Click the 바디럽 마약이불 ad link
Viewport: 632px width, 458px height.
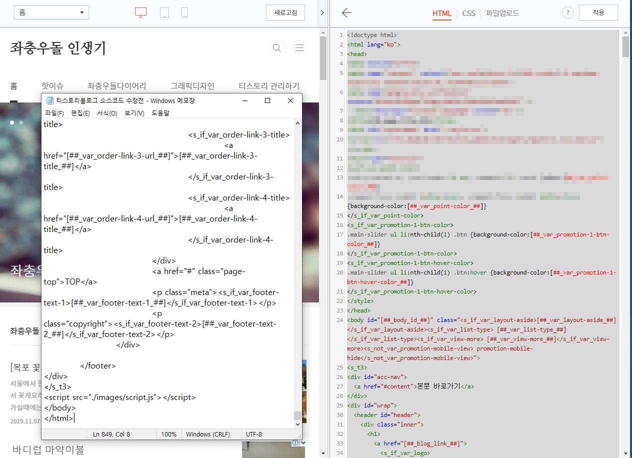point(48,449)
